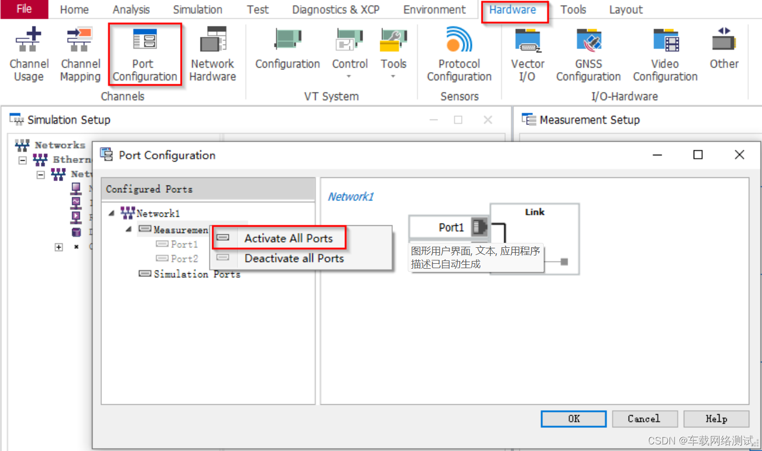Viewport: 762px width, 451px height.
Task: Select Network1 in Configured Ports tree
Action: (158, 214)
